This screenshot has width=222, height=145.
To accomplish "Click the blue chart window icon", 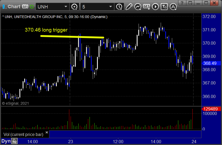I will pyautogui.click(x=5, y=7).
